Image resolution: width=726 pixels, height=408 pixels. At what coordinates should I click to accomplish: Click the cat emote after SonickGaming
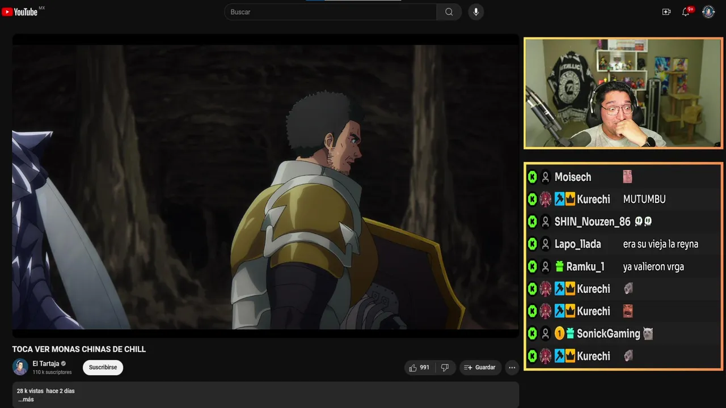(x=648, y=334)
